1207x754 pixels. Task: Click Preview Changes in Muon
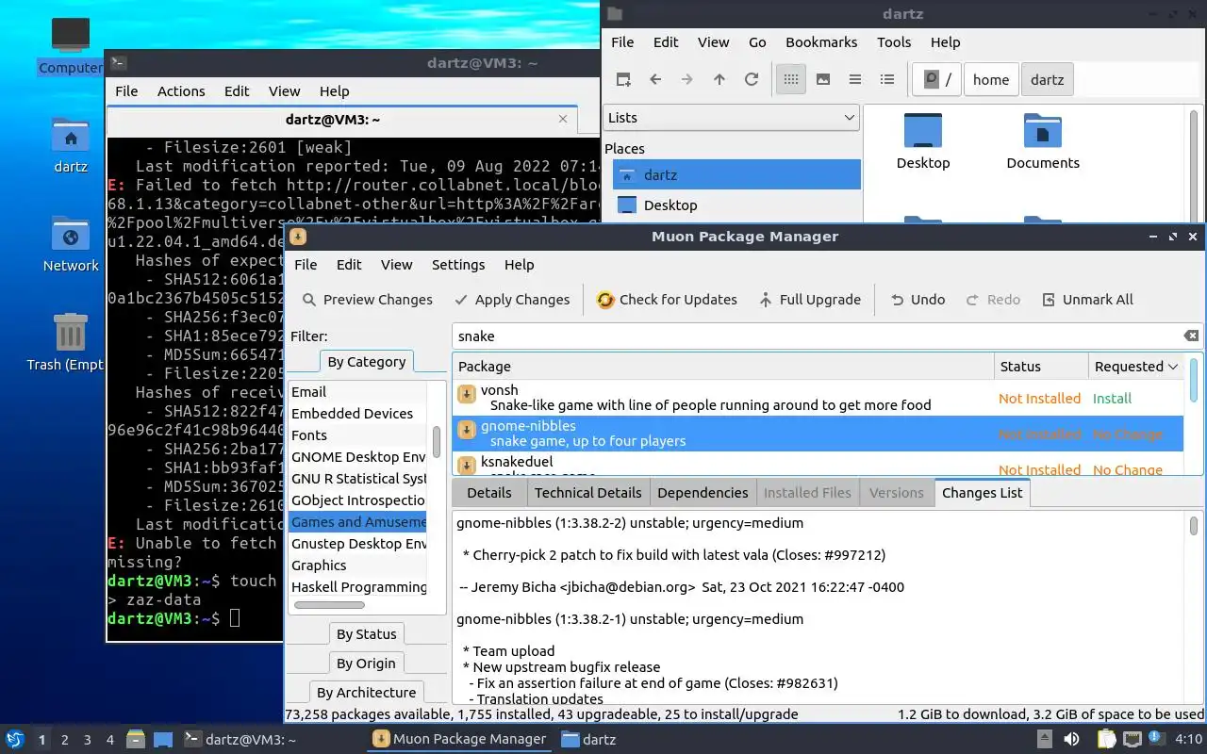point(367,300)
